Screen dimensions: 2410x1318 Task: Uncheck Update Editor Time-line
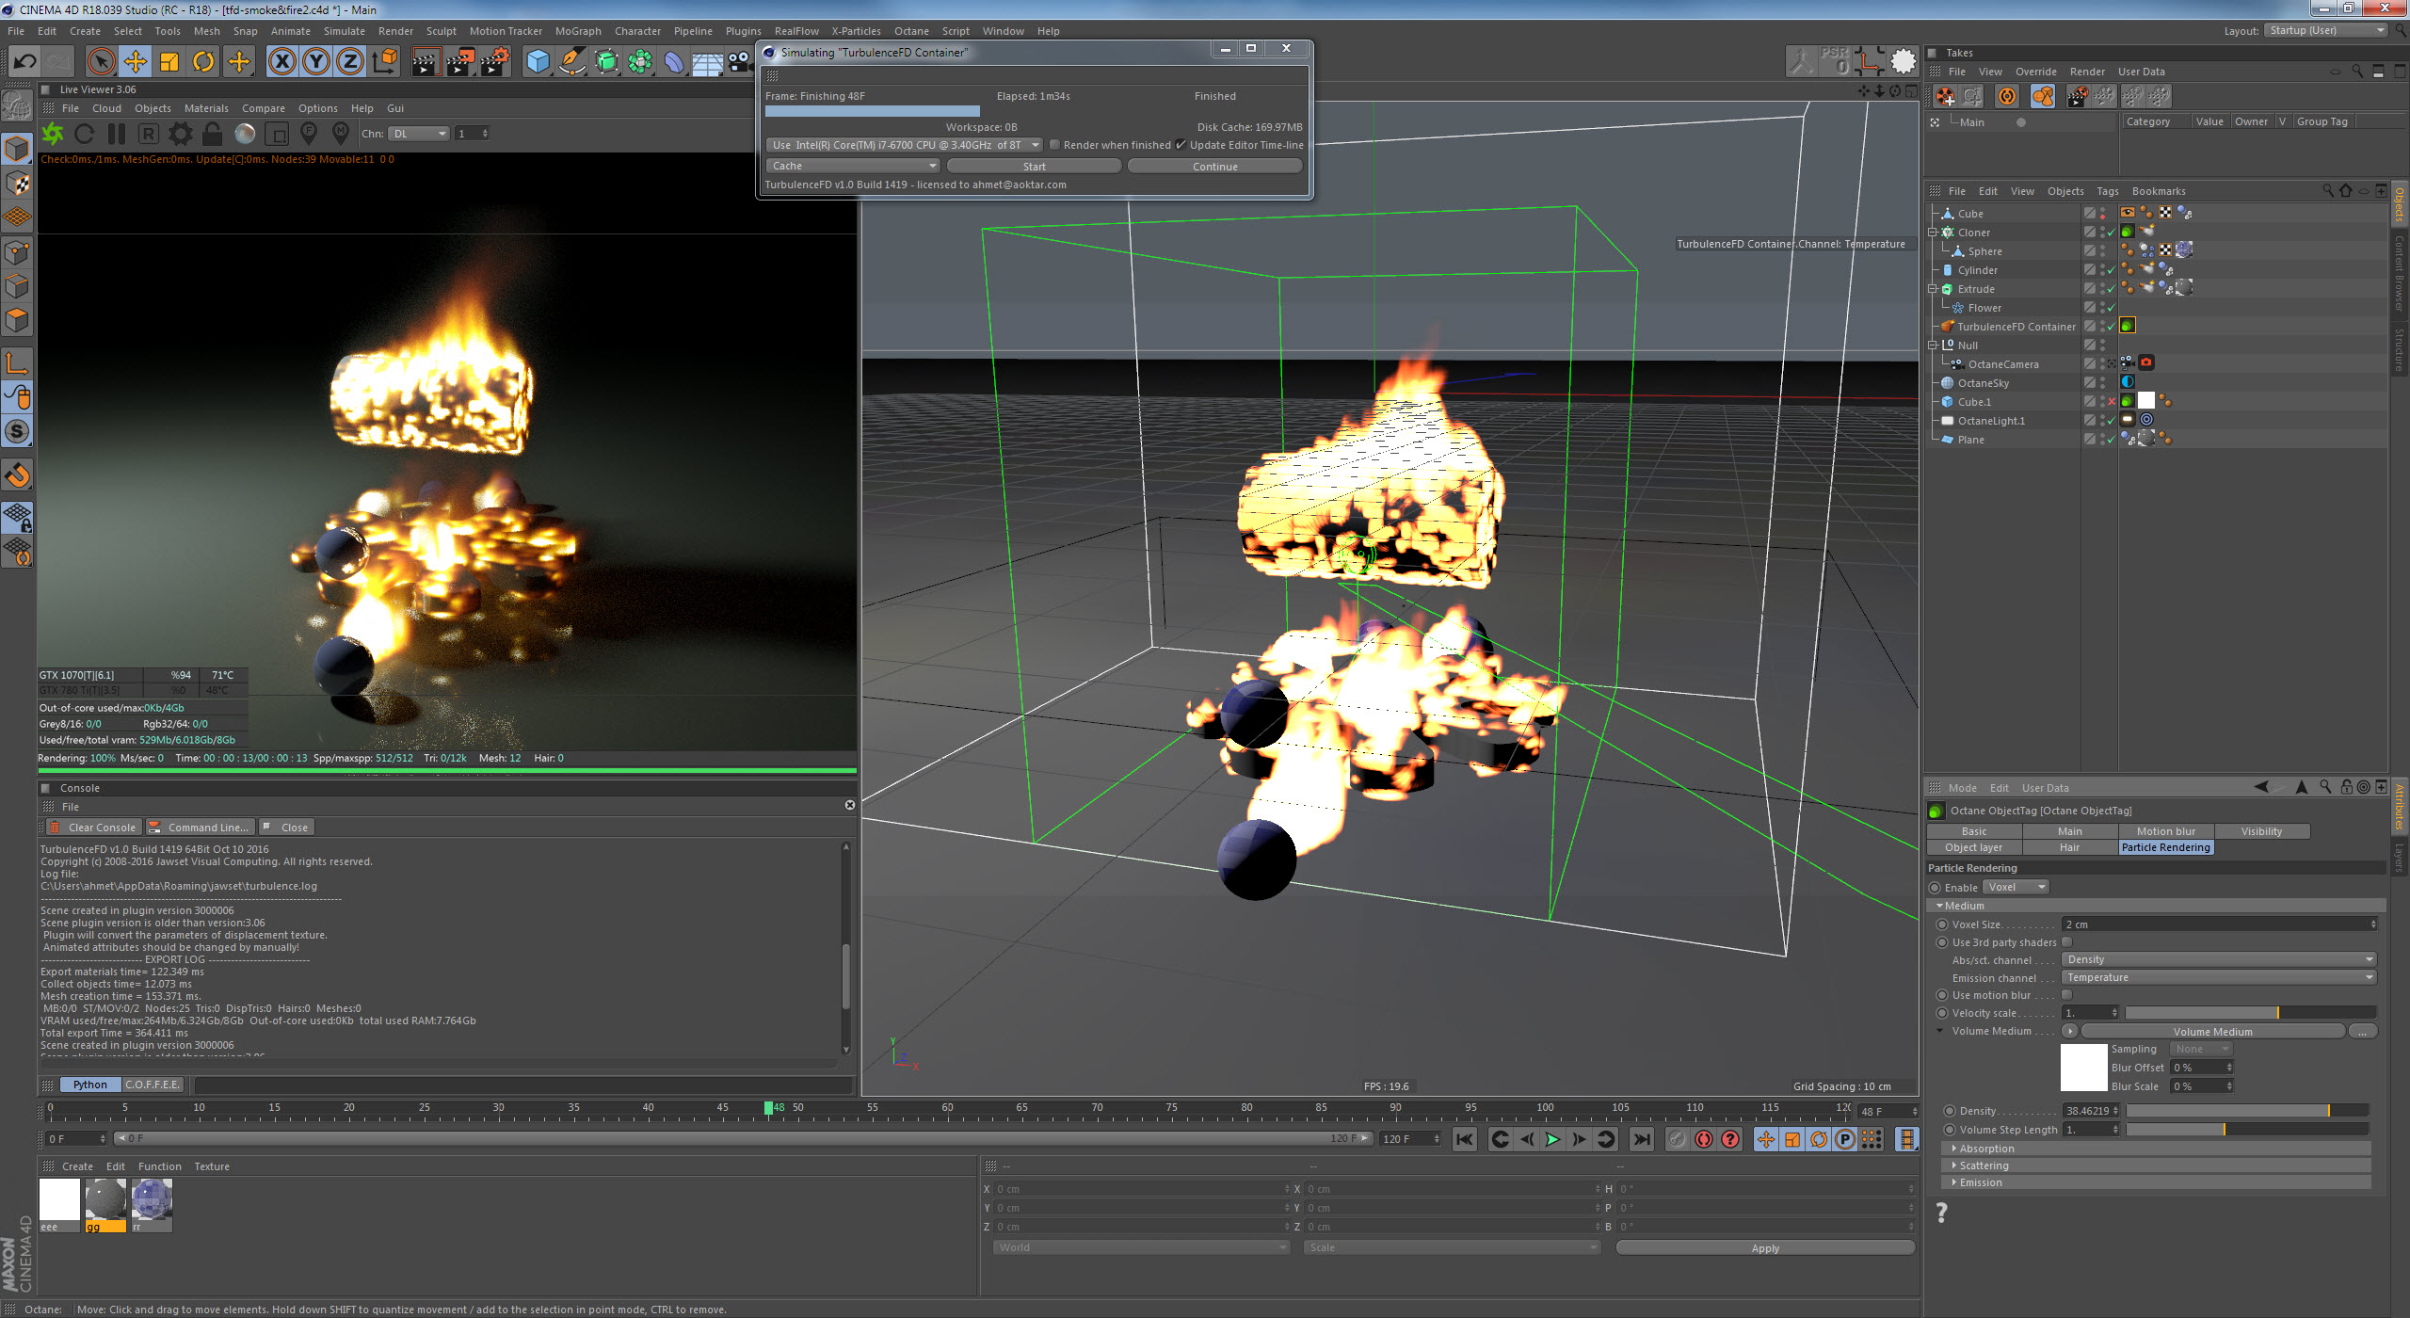(1181, 145)
